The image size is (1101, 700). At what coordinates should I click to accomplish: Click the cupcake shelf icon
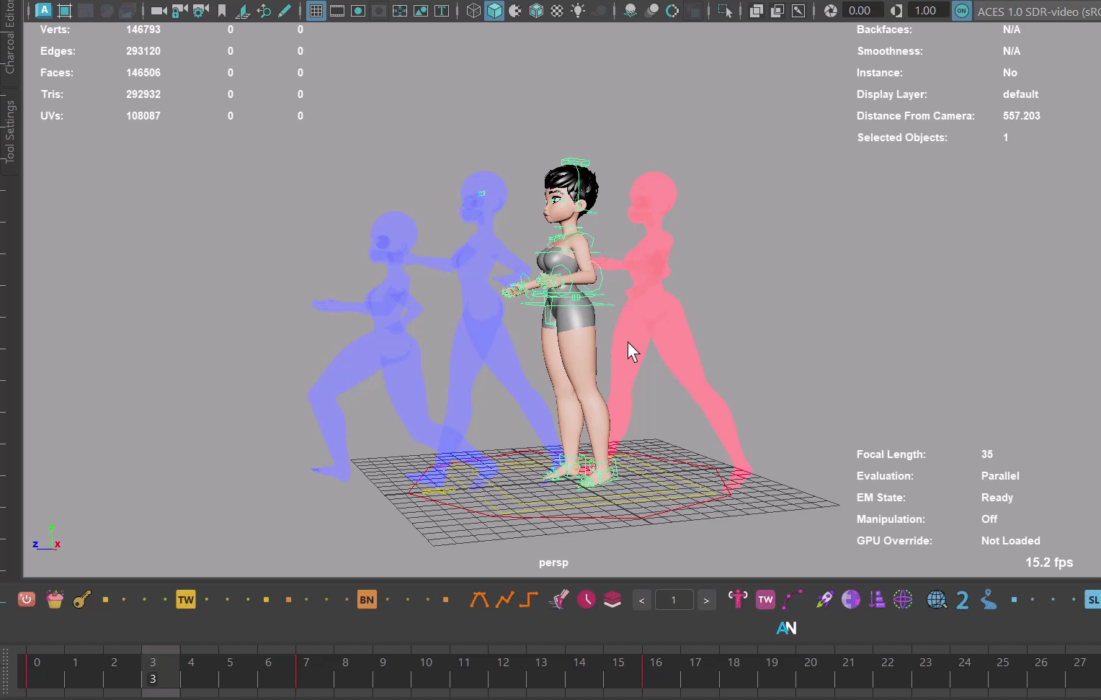[x=55, y=599]
